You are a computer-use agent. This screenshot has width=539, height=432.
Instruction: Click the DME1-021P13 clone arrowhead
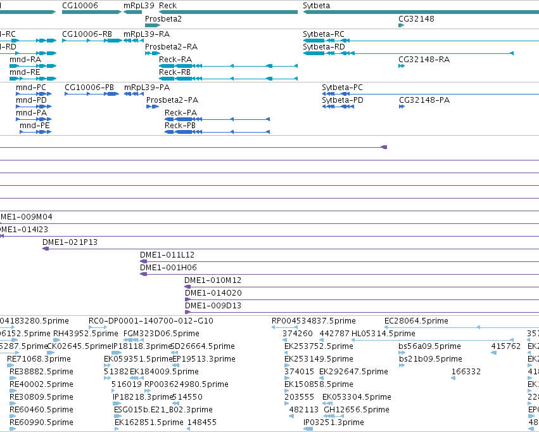pos(46,249)
